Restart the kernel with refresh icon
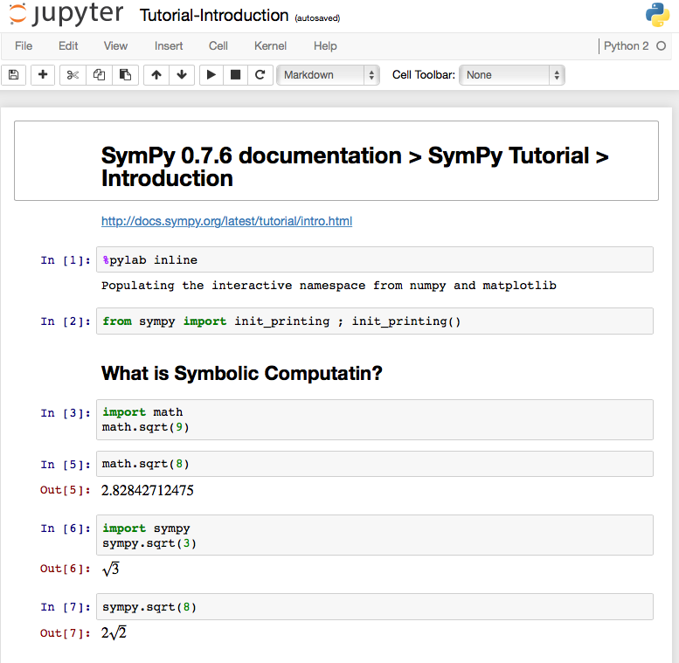The width and height of the screenshot is (679, 663). click(260, 75)
